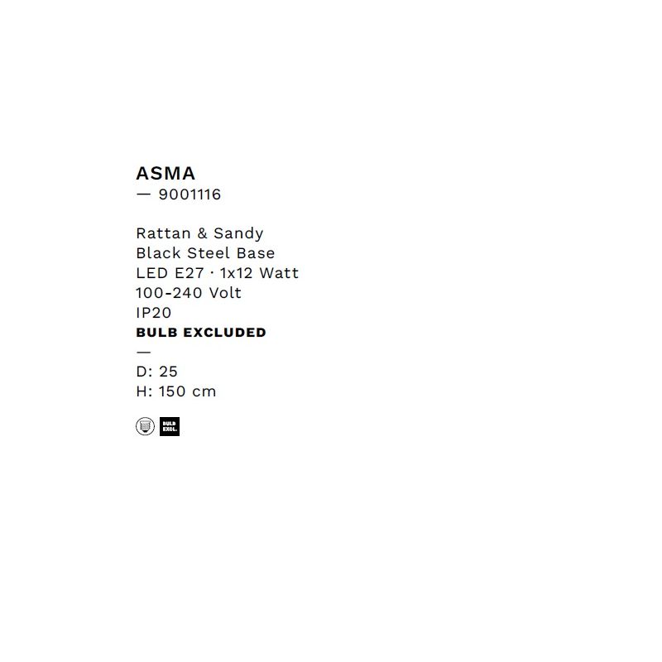Select the ASMA product title
Viewport: 662px width, 662px height.
(x=165, y=173)
